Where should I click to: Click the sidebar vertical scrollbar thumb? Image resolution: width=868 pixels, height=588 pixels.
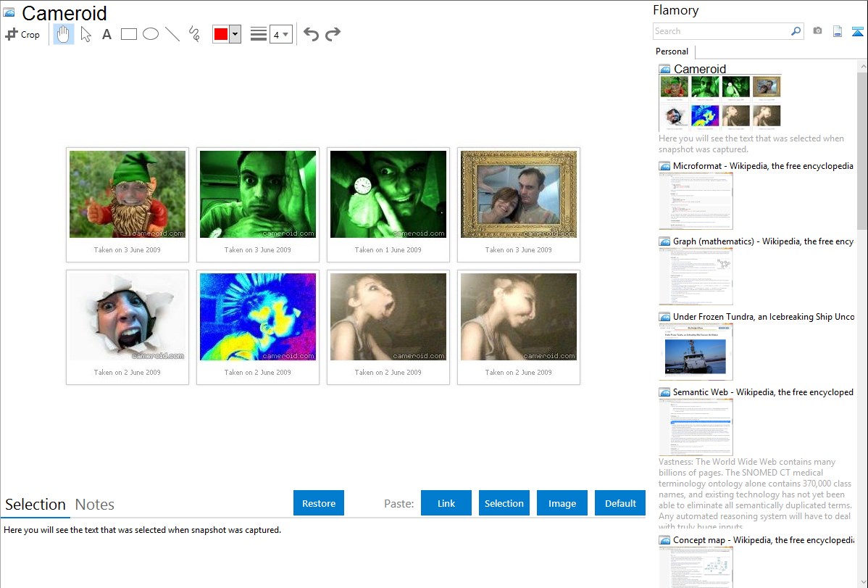point(862,151)
